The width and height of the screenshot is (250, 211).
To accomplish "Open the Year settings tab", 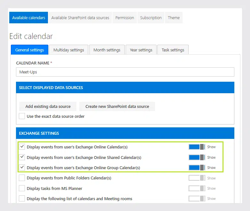I will (x=141, y=50).
